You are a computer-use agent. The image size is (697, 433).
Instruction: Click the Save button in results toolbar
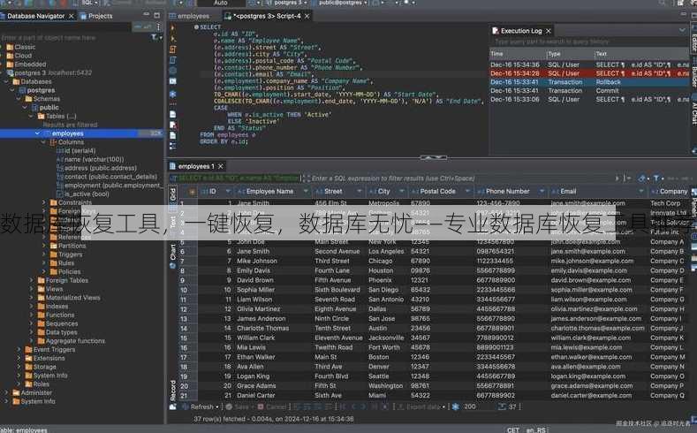pos(238,406)
